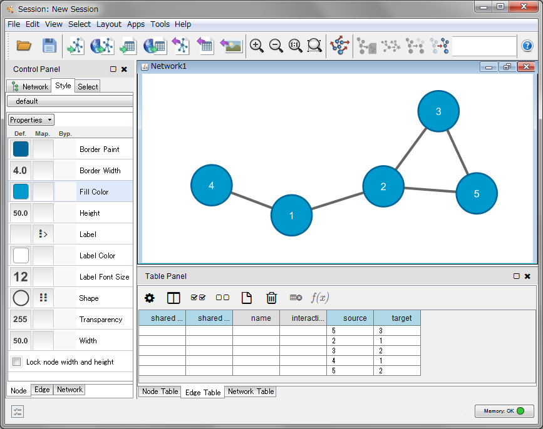Screen dimensions: 543x429
Task: Click the Open Session folder icon
Action: tap(24, 46)
